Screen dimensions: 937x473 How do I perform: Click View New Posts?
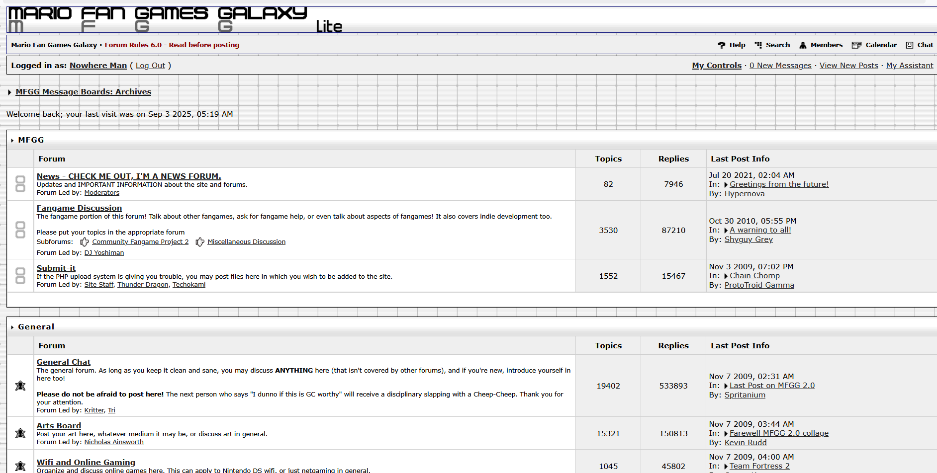[849, 66]
